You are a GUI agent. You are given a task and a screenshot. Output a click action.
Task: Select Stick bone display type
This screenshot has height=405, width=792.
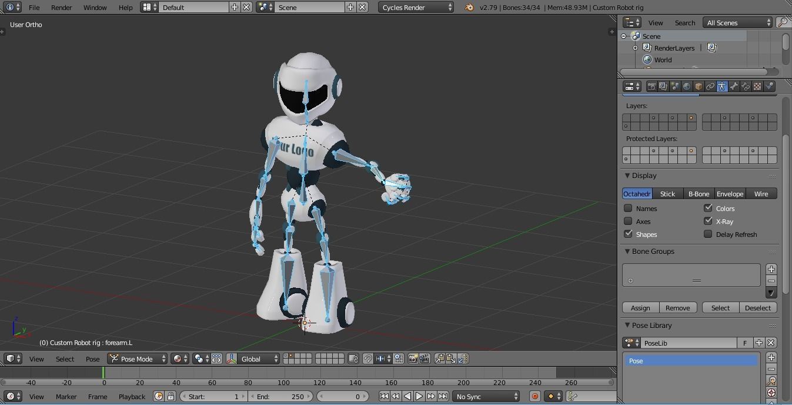tap(667, 194)
